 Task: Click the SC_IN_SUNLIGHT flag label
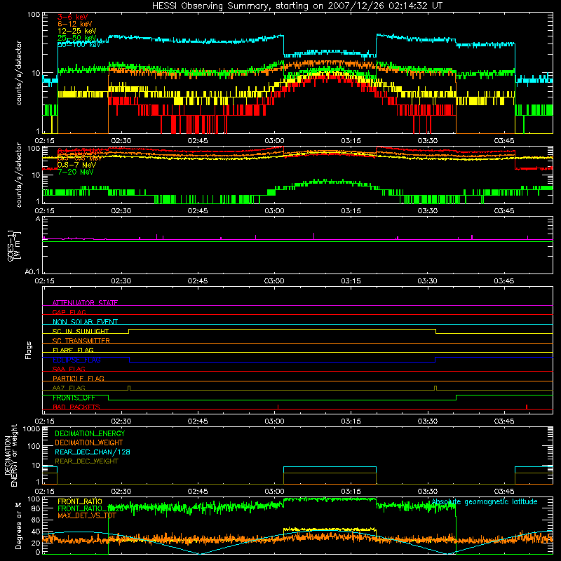[x=81, y=331]
